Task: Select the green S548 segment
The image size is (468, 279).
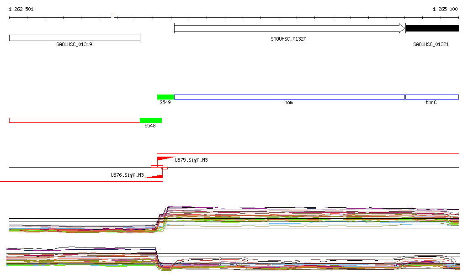Action: click(x=150, y=120)
